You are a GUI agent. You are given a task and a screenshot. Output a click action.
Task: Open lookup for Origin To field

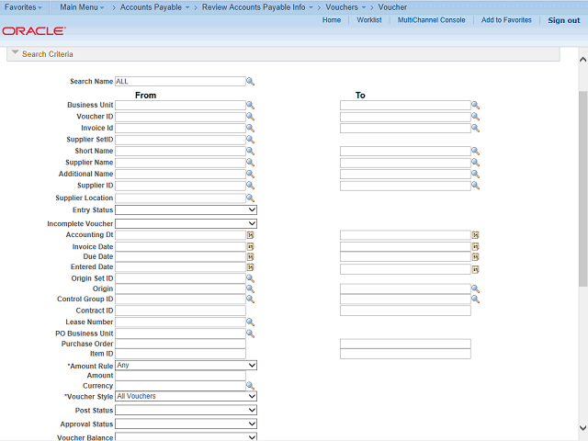click(x=475, y=288)
